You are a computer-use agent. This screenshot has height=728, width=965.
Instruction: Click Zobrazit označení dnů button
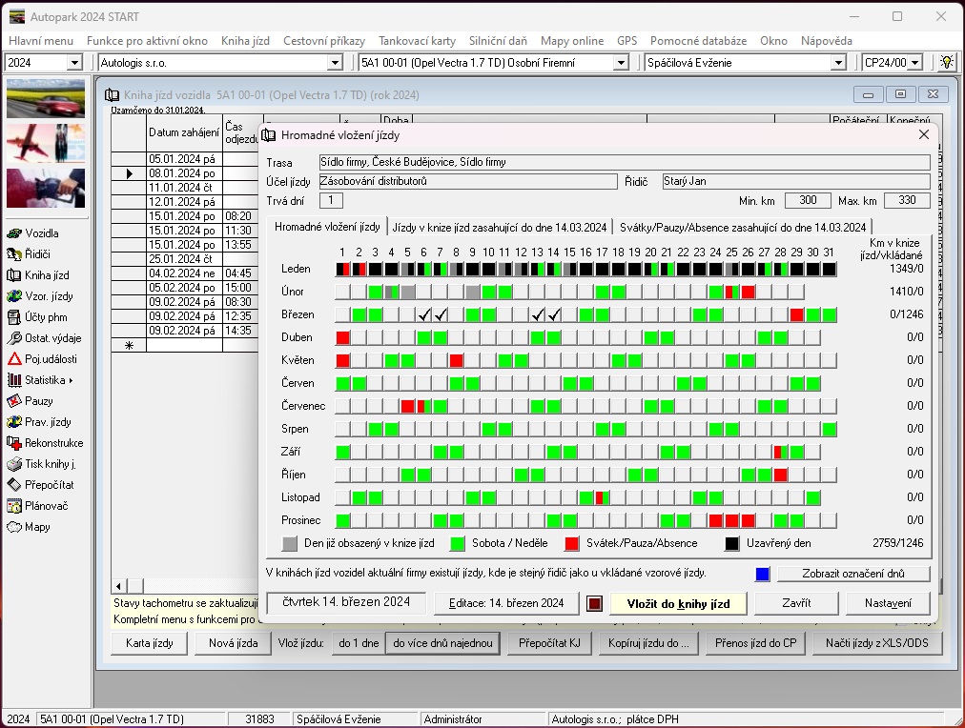tap(853, 574)
